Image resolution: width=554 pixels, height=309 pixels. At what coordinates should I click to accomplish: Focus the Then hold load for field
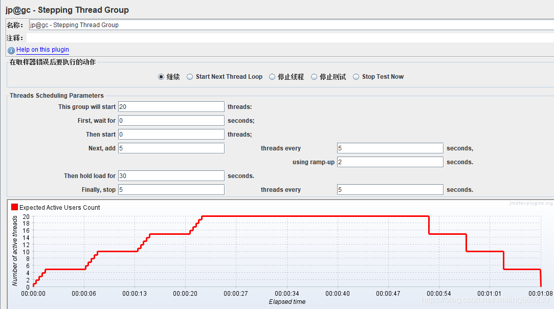coord(171,175)
